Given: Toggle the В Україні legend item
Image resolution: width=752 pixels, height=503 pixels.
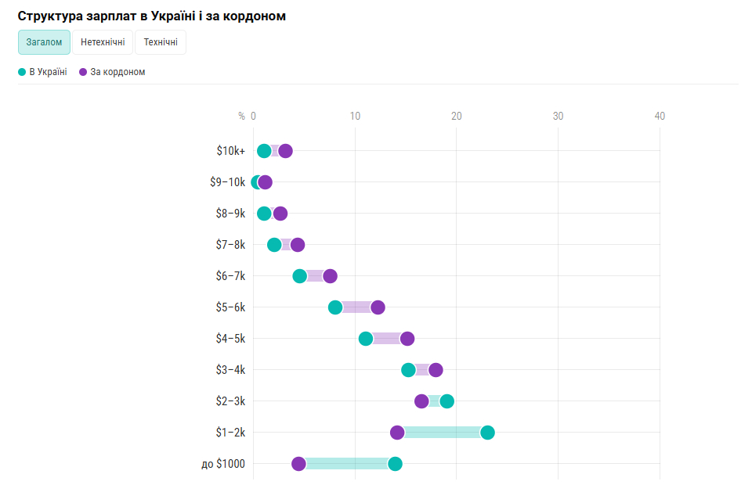Looking at the screenshot, I should point(42,72).
